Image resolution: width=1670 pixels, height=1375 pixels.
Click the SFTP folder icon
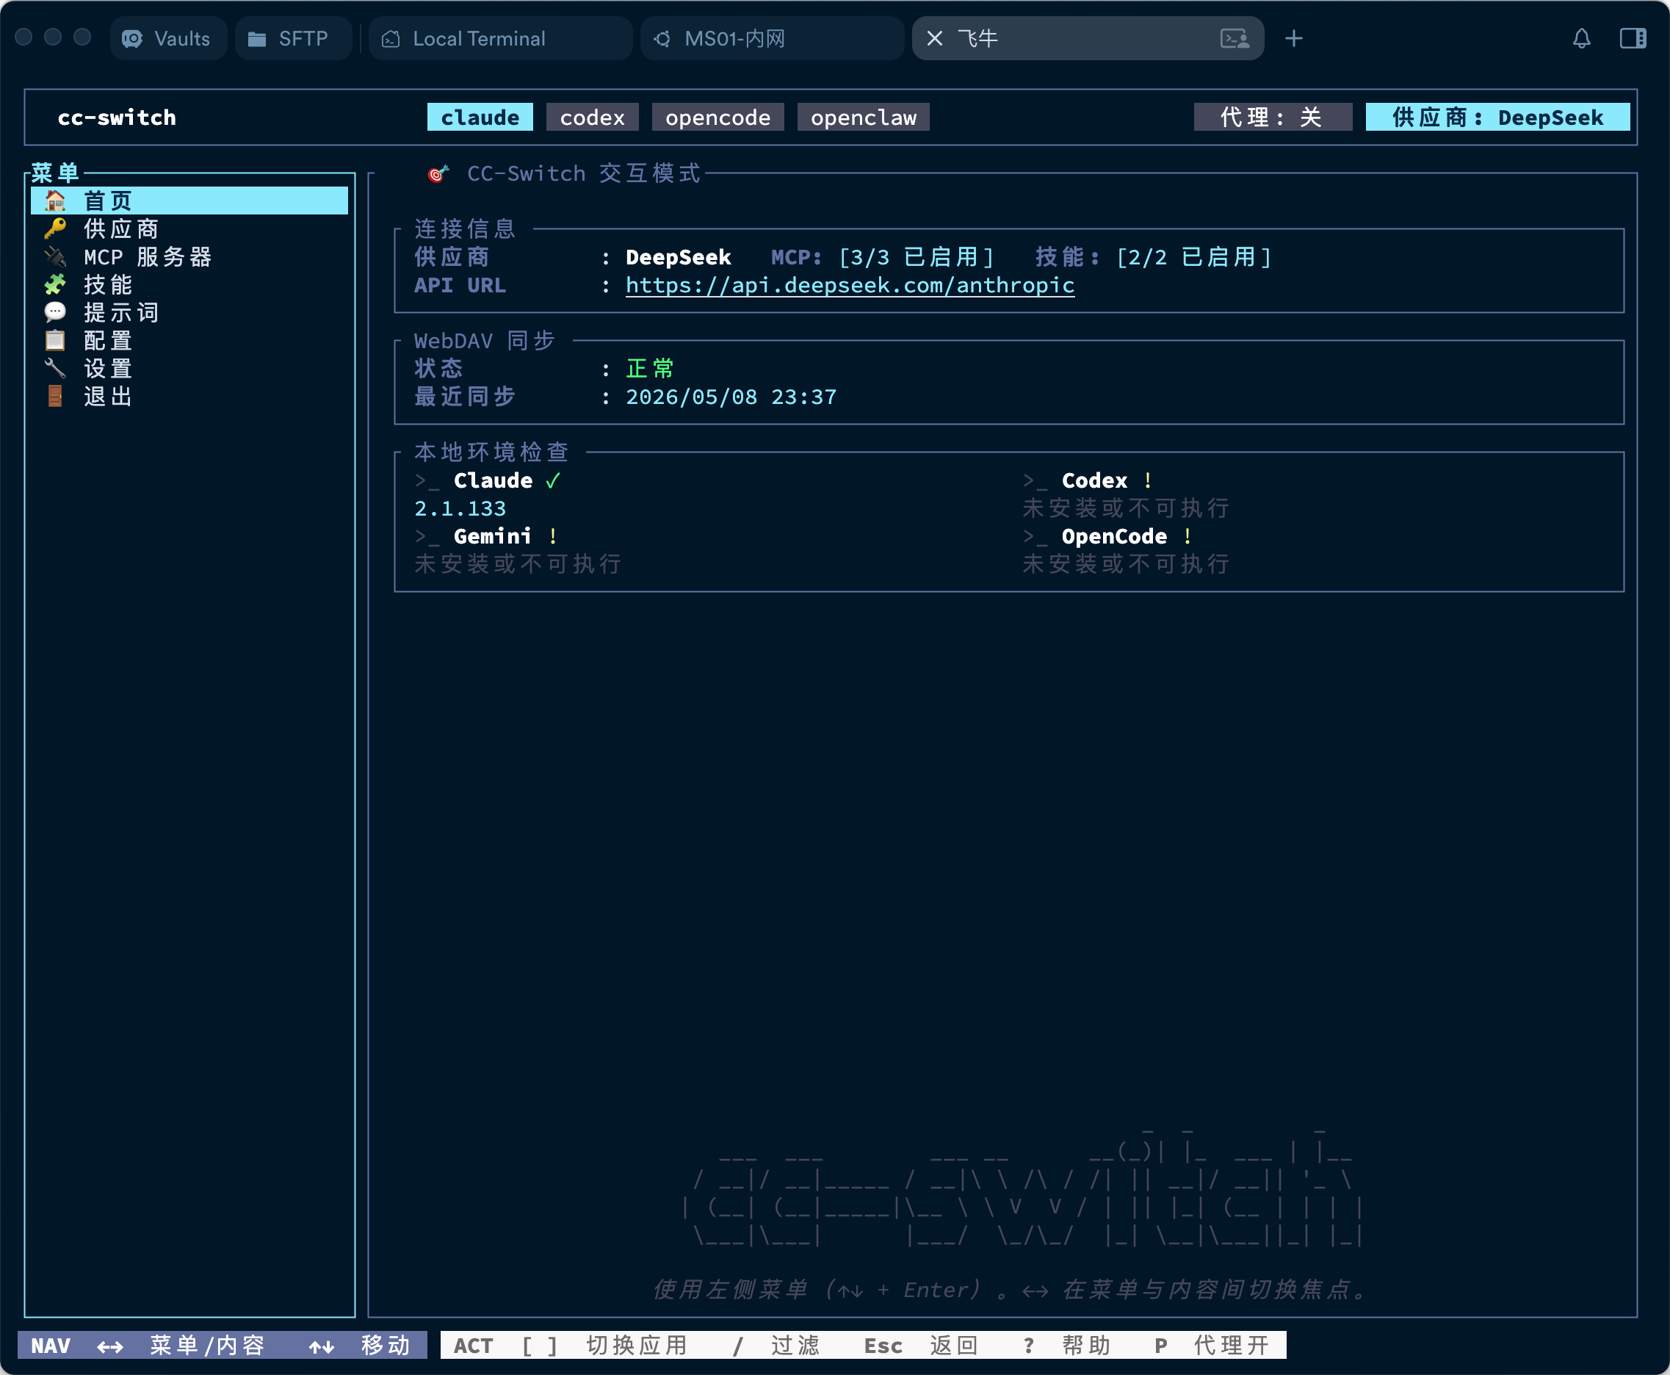256,39
